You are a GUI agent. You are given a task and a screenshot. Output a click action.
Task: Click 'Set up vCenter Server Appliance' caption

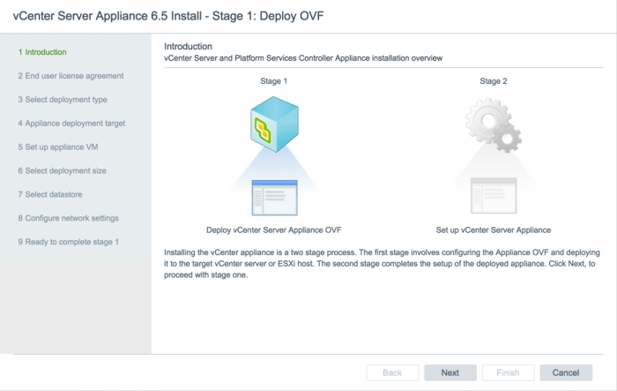[x=494, y=230]
